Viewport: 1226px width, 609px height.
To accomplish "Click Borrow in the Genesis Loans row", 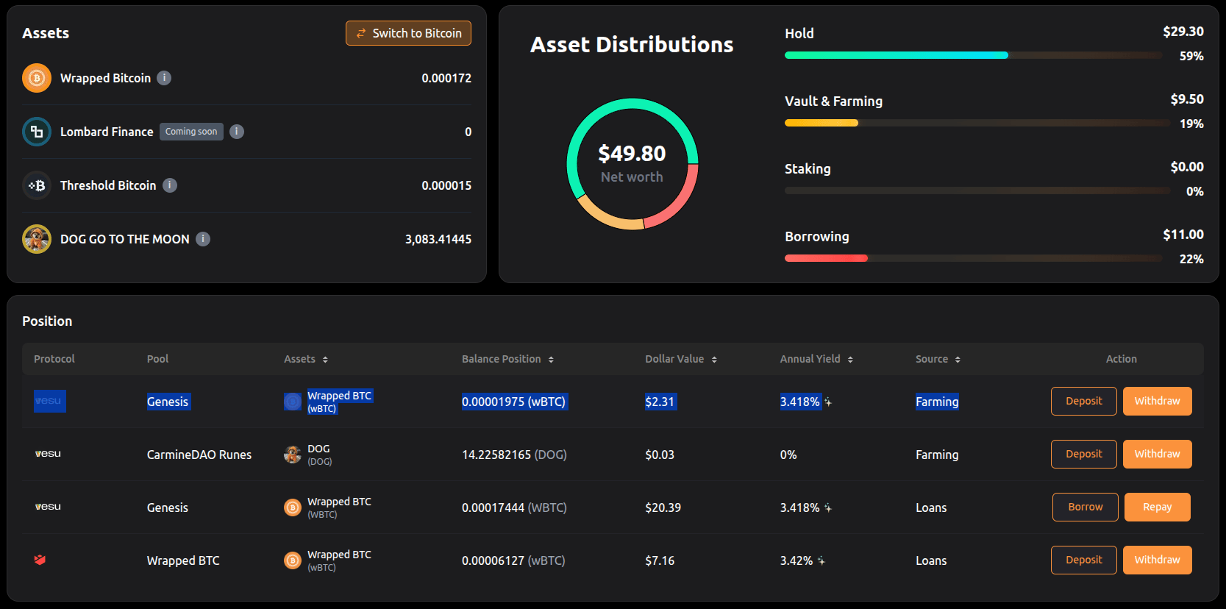I will (1086, 507).
